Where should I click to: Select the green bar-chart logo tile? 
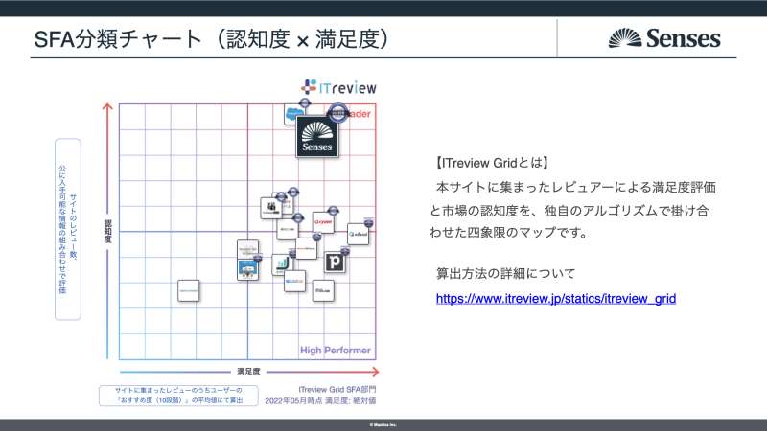coord(282,264)
